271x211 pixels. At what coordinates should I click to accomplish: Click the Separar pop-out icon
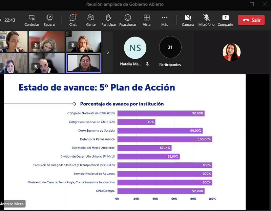pyautogui.click(x=49, y=18)
